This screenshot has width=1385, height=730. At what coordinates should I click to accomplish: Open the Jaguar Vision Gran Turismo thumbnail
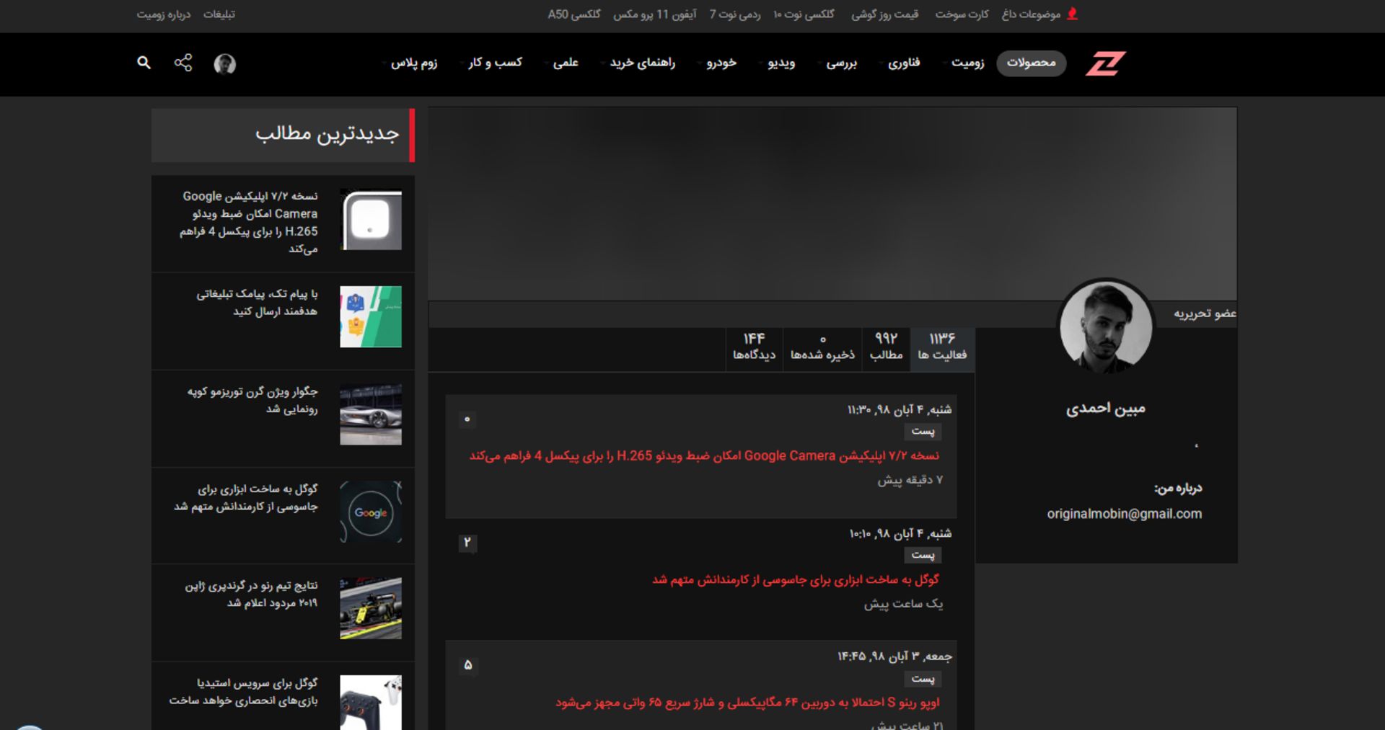[x=371, y=414]
